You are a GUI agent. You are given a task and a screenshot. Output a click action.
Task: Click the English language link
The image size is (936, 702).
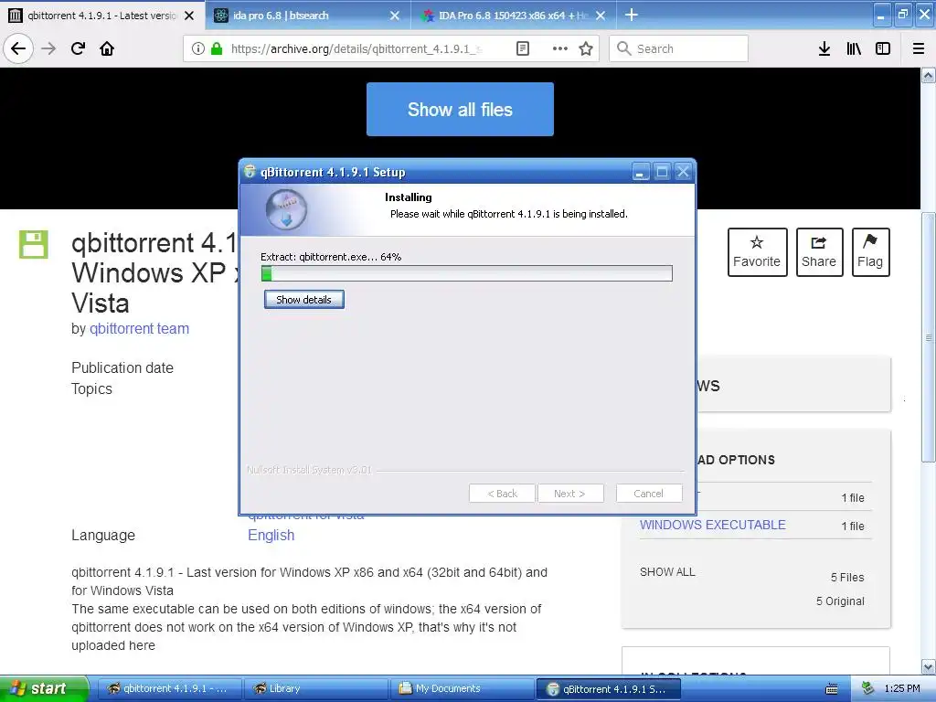[x=271, y=536]
